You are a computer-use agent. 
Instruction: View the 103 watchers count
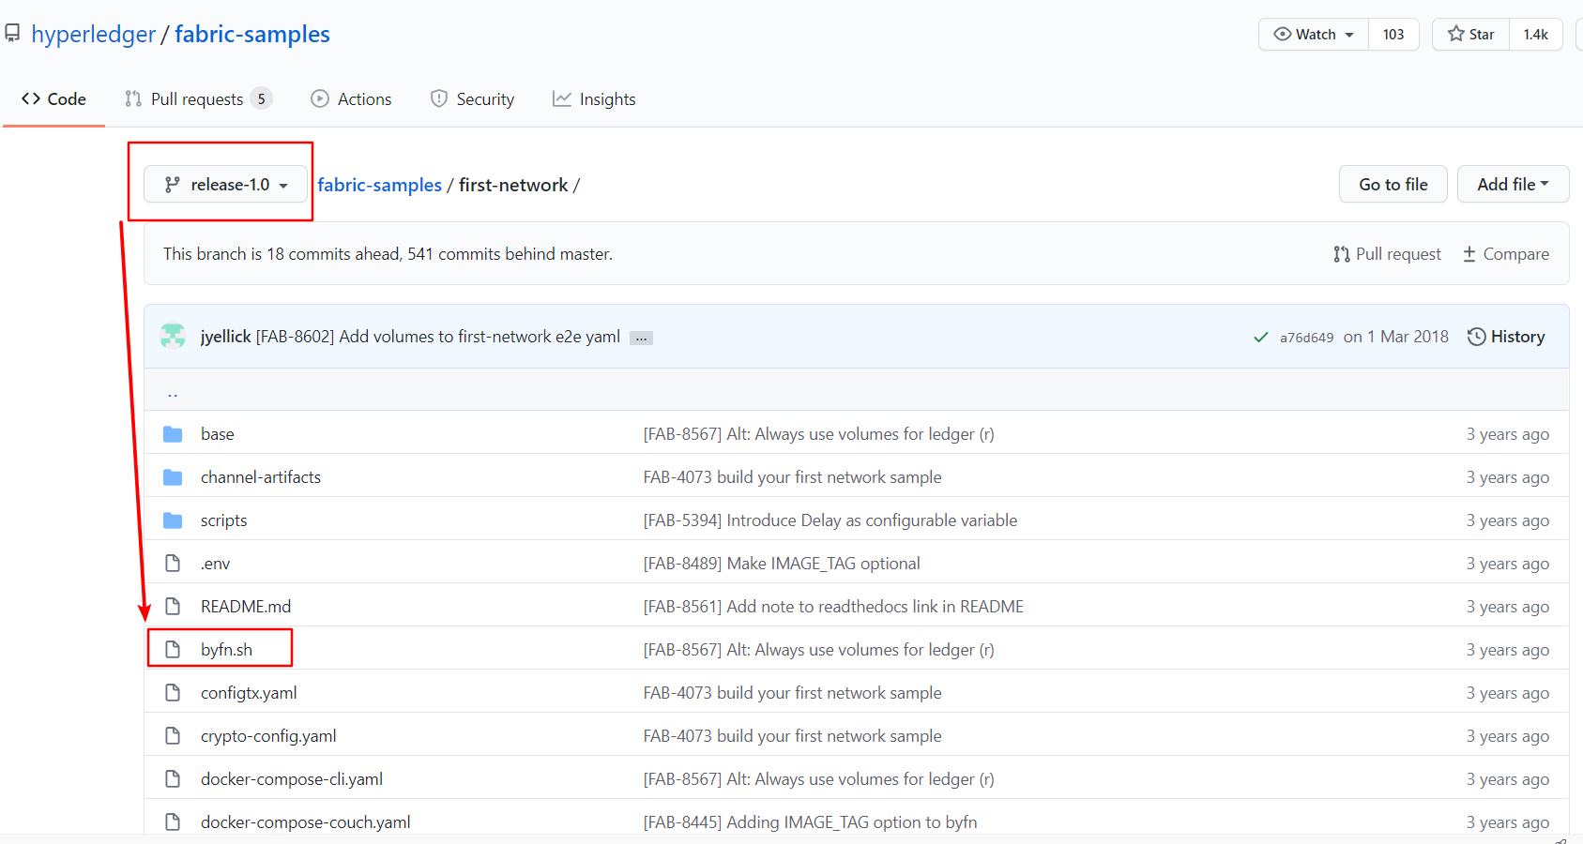point(1393,35)
